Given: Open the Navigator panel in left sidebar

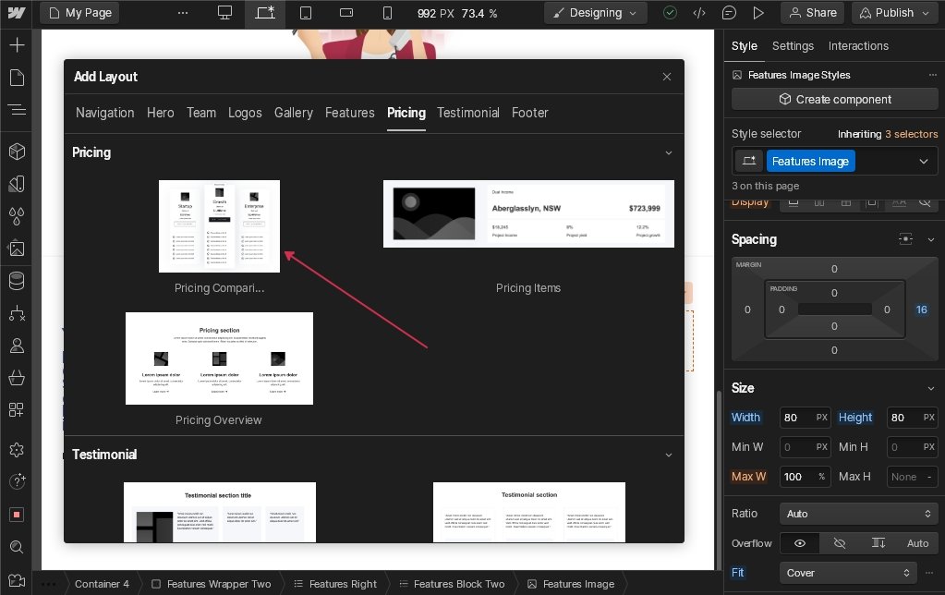Looking at the screenshot, I should 17,110.
